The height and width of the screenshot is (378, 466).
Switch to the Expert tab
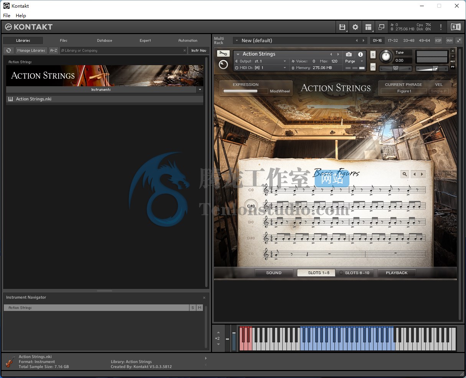[x=145, y=40]
